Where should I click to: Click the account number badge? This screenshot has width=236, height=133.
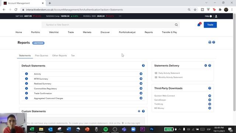click(x=38, y=43)
